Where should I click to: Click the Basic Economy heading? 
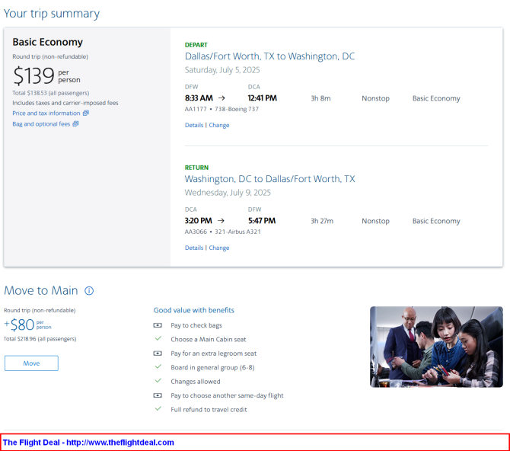click(47, 42)
